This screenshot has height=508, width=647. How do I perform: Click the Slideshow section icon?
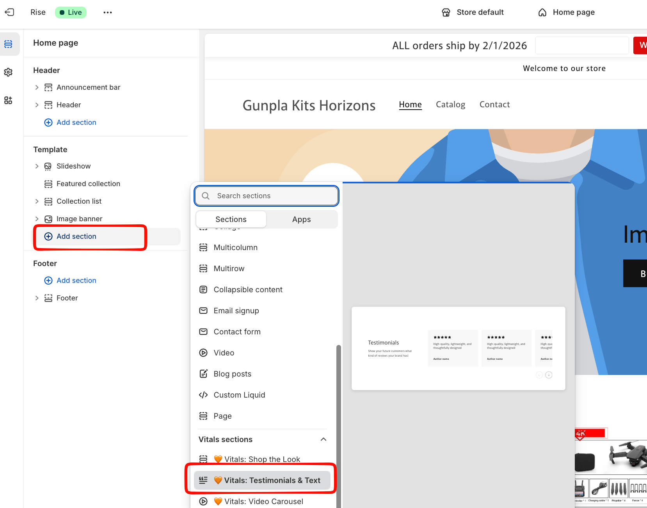48,166
